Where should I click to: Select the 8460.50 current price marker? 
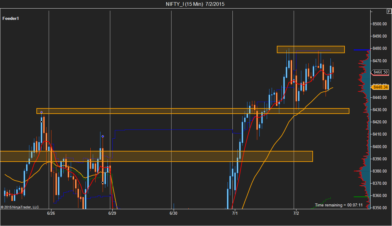click(381, 72)
